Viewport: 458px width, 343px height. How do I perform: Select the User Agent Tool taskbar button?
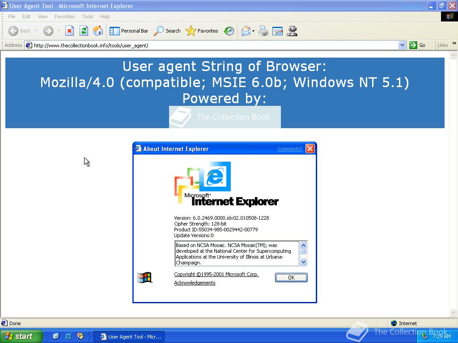click(x=129, y=337)
